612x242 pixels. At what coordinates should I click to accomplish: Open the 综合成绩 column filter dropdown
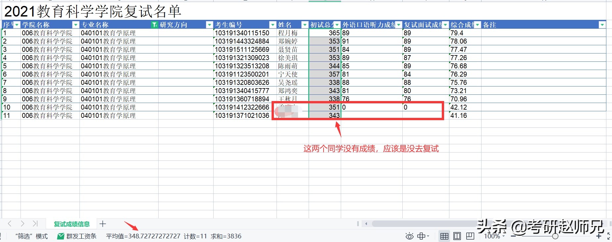[477, 25]
